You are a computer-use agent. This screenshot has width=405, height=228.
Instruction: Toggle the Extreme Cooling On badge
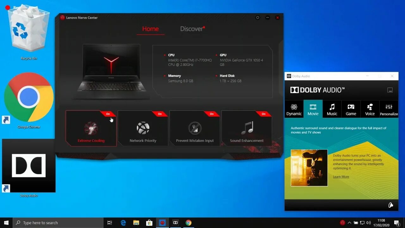click(108, 114)
